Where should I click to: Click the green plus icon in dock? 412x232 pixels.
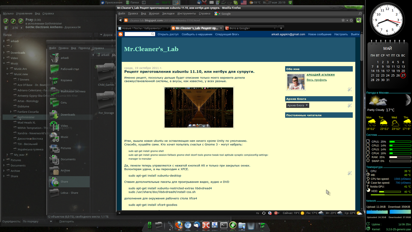233,225
